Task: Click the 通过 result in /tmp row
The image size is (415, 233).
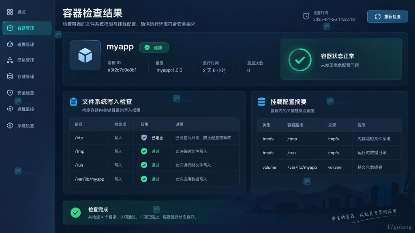Action: click(155, 151)
